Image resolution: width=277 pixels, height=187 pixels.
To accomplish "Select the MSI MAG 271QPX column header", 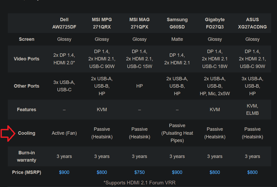I will 139,23.
